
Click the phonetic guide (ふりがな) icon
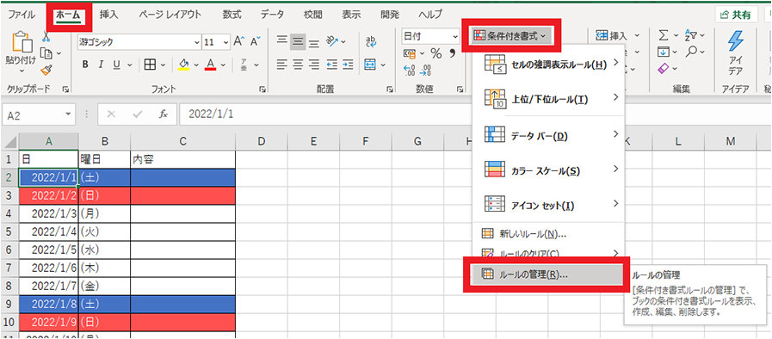point(244,65)
